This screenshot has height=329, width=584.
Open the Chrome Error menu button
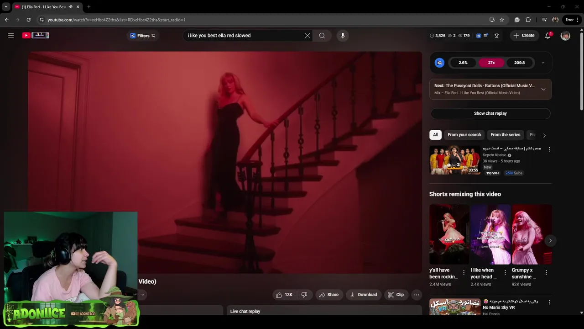pyautogui.click(x=572, y=20)
